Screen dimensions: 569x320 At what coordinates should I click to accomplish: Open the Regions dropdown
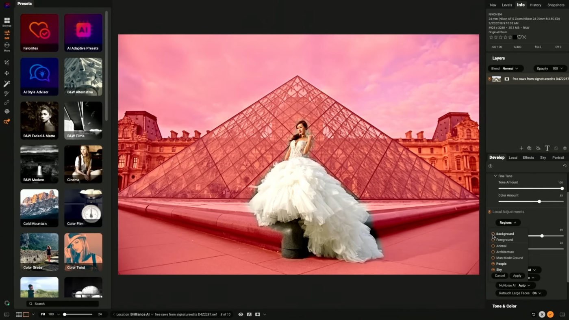point(508,223)
